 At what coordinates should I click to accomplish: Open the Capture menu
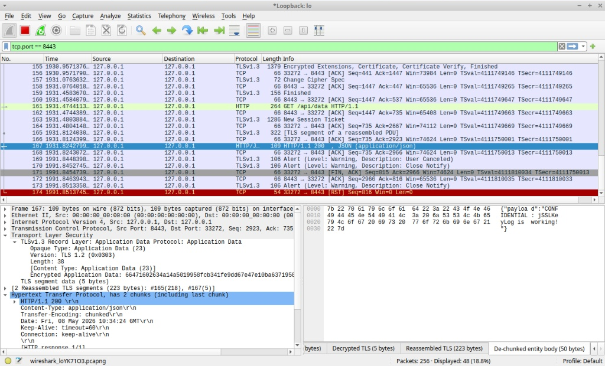pos(83,16)
